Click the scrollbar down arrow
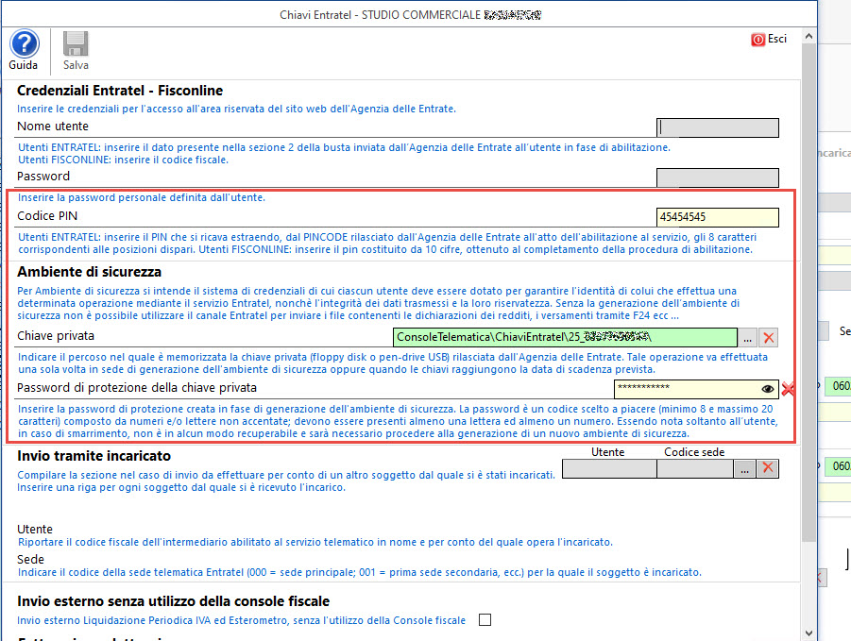 tap(808, 633)
